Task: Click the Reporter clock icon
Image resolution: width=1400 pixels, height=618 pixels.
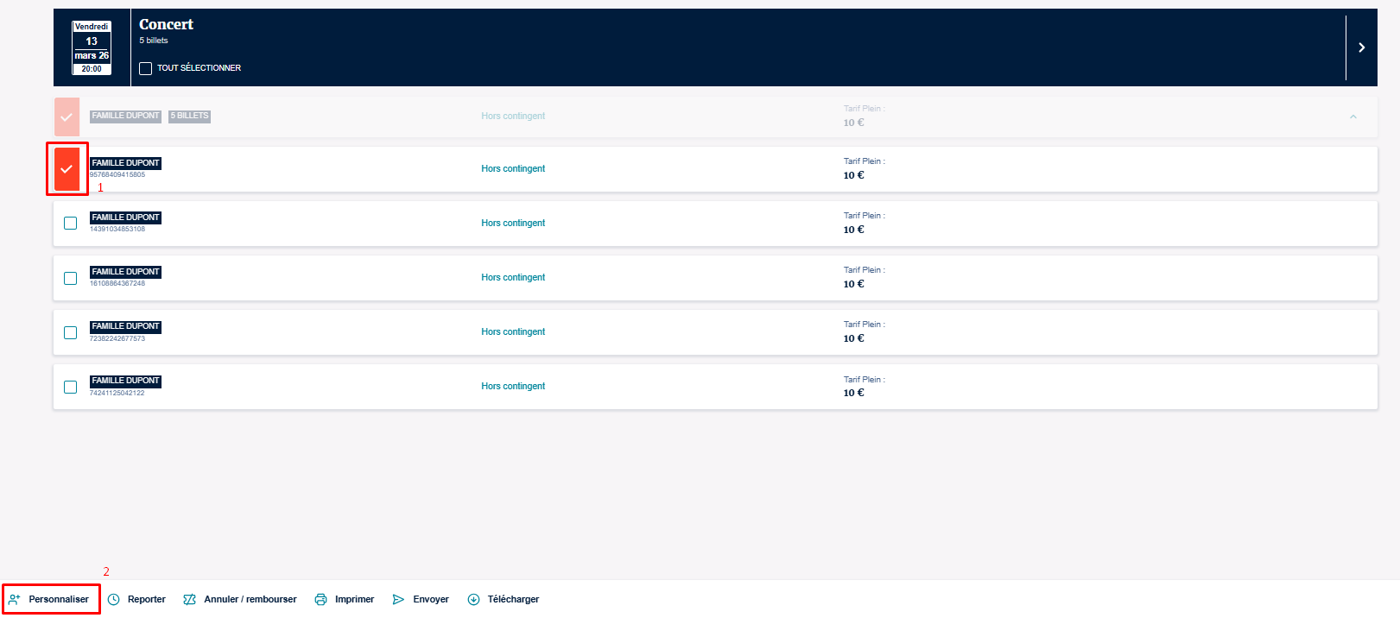Action: [114, 599]
